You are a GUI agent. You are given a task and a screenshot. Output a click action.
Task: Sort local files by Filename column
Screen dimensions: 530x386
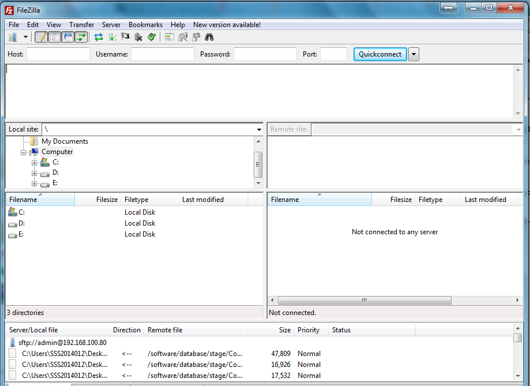[x=40, y=200]
